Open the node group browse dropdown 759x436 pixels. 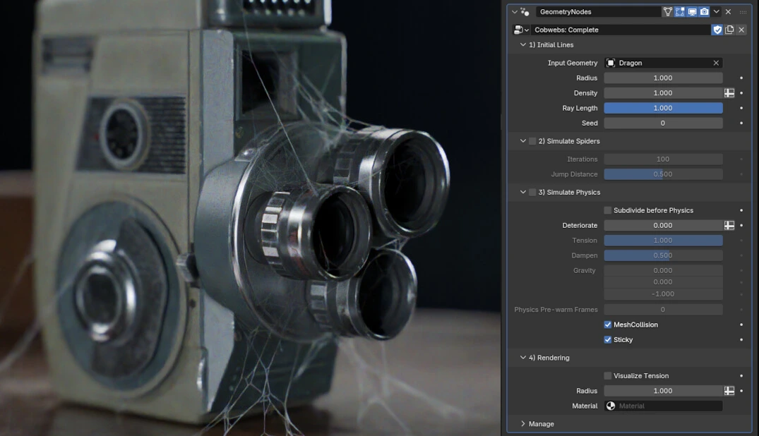coord(521,30)
